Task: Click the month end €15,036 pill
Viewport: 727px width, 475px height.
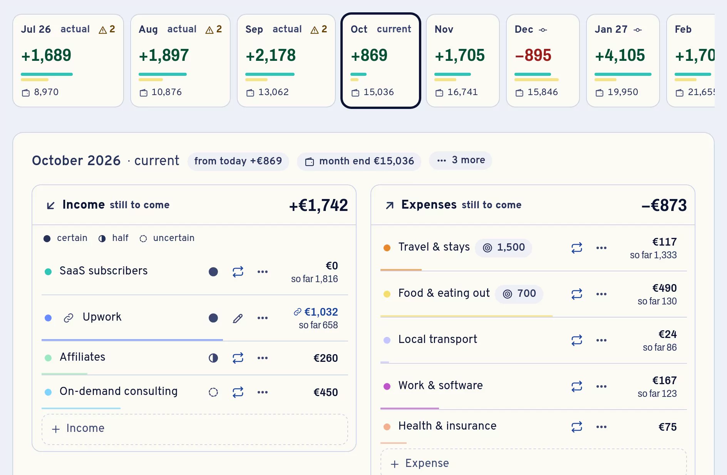Action: point(359,161)
